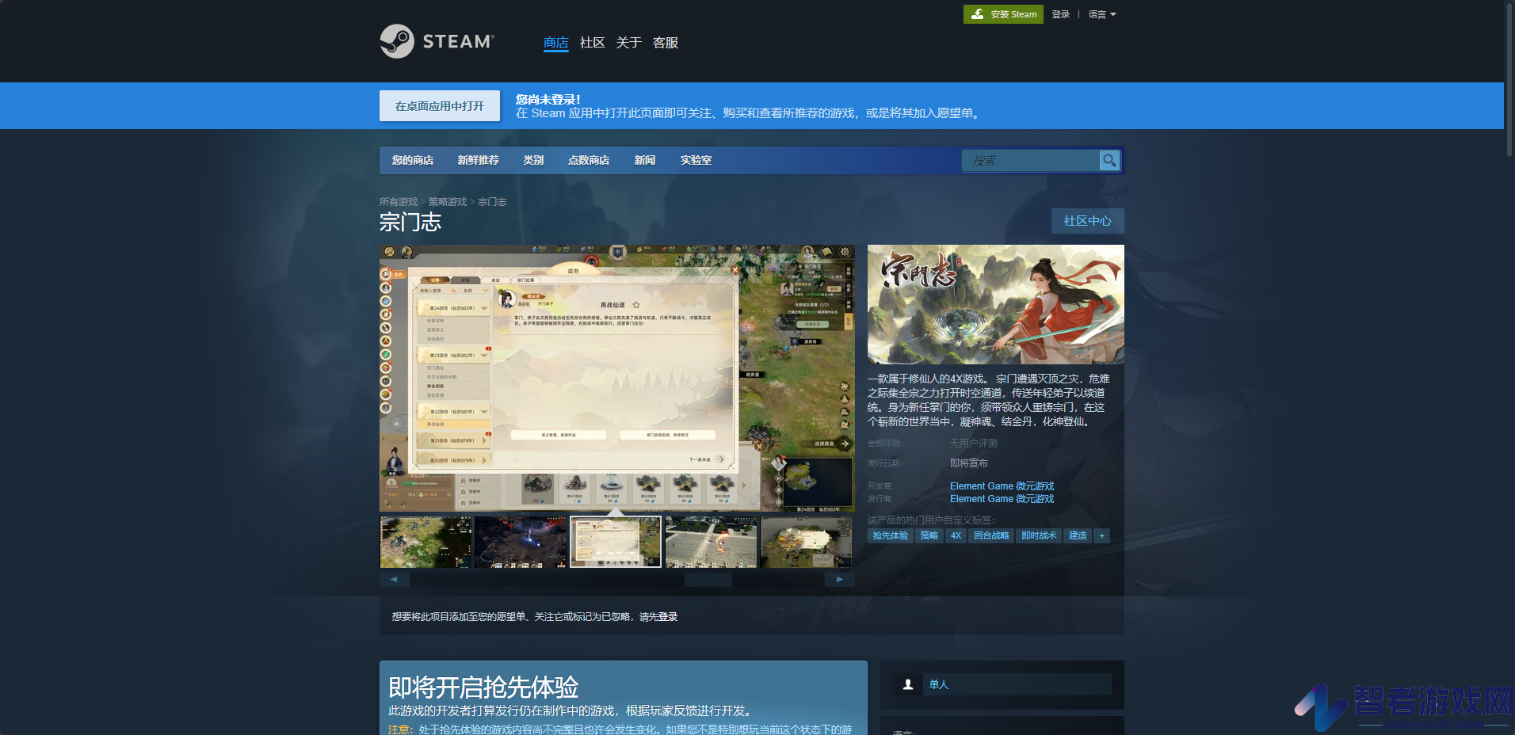This screenshot has width=1515, height=735.
Task: Click the 所有游戏 breadcrumb link
Action: pyautogui.click(x=399, y=202)
